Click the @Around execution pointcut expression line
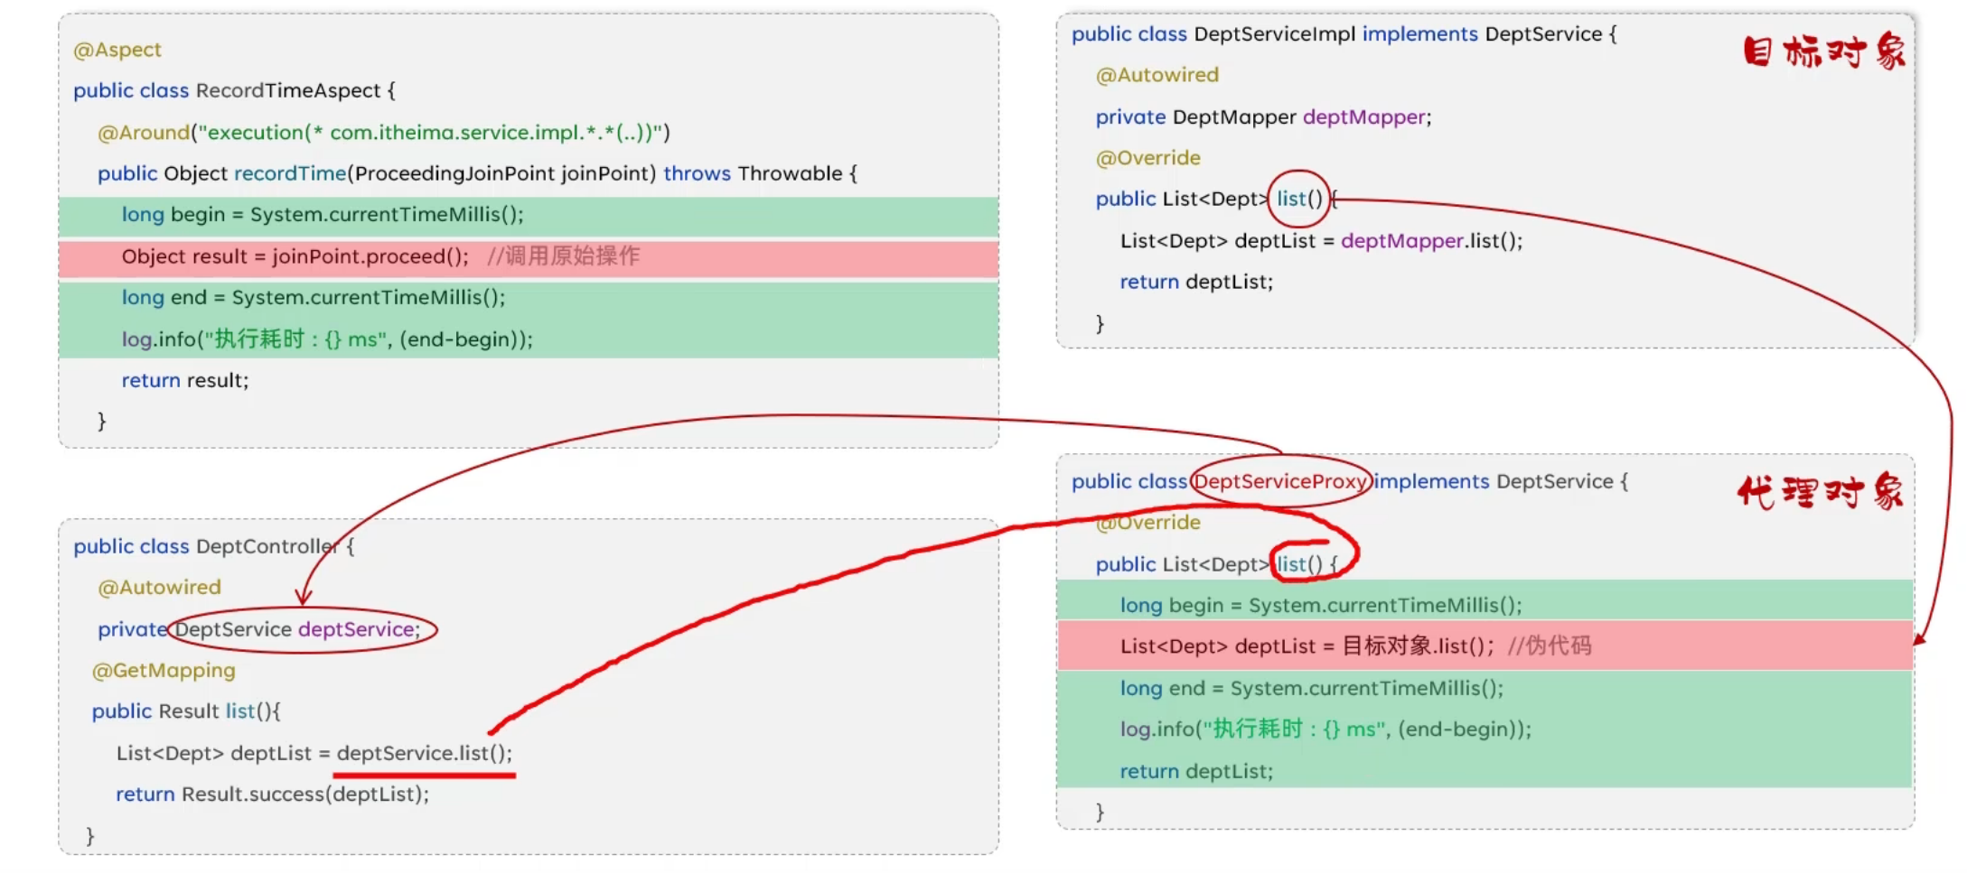This screenshot has width=1967, height=873. tap(383, 133)
